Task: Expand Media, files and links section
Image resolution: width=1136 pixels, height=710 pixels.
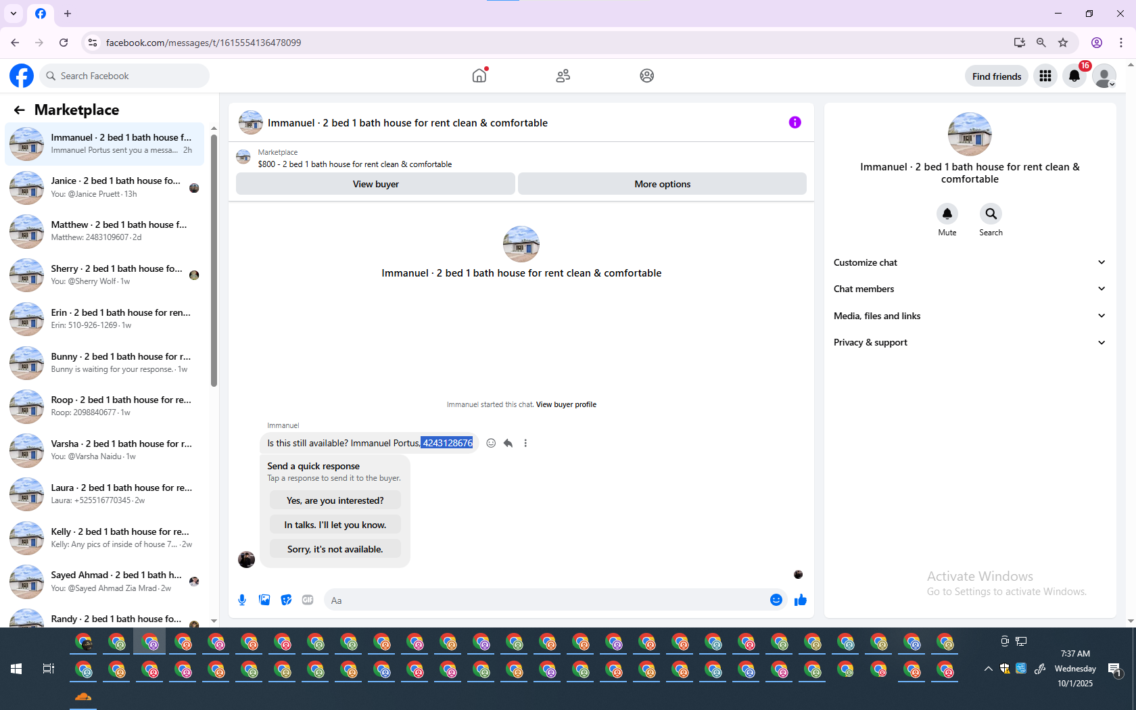Action: click(x=970, y=316)
